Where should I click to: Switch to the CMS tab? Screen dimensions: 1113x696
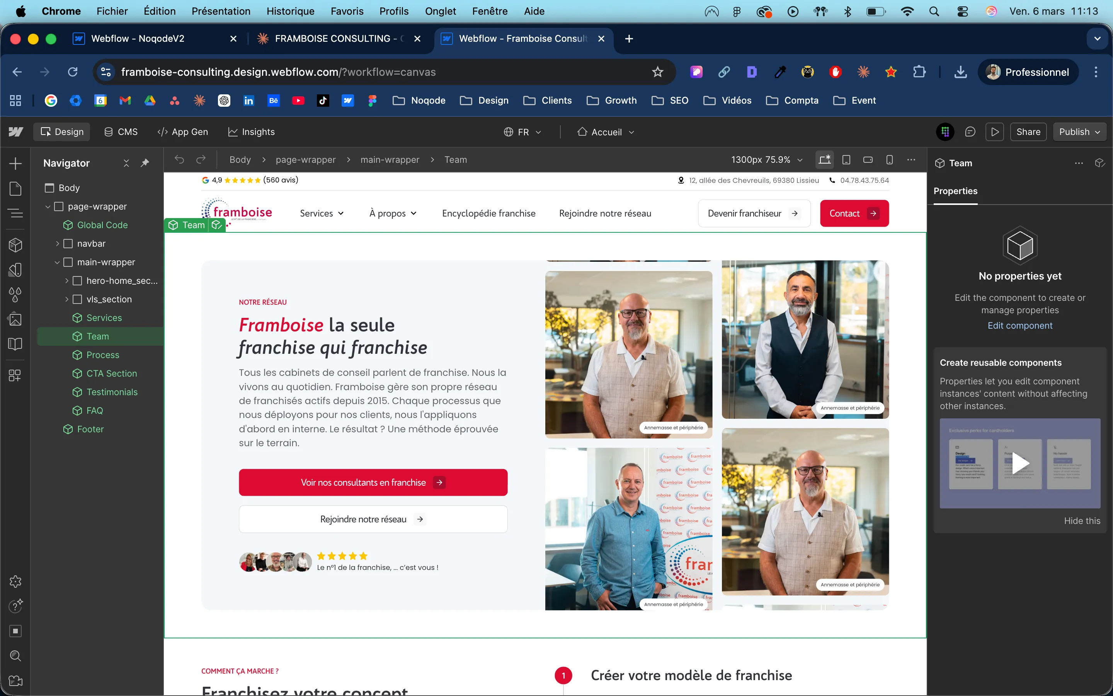tap(121, 132)
